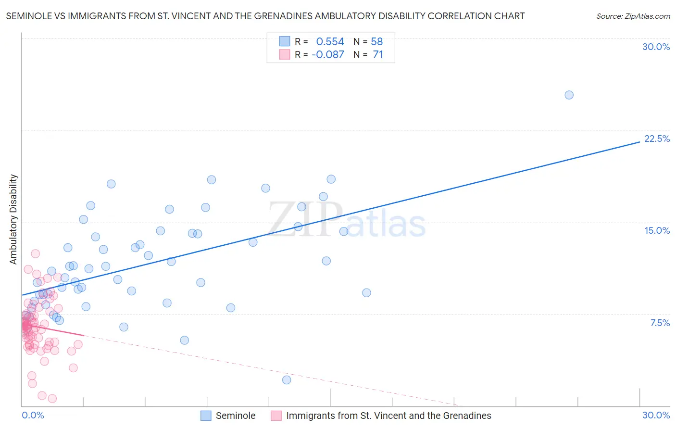The width and height of the screenshot is (676, 429).
Task: Click the 15.0% y-axis tick label
Action: tap(657, 230)
